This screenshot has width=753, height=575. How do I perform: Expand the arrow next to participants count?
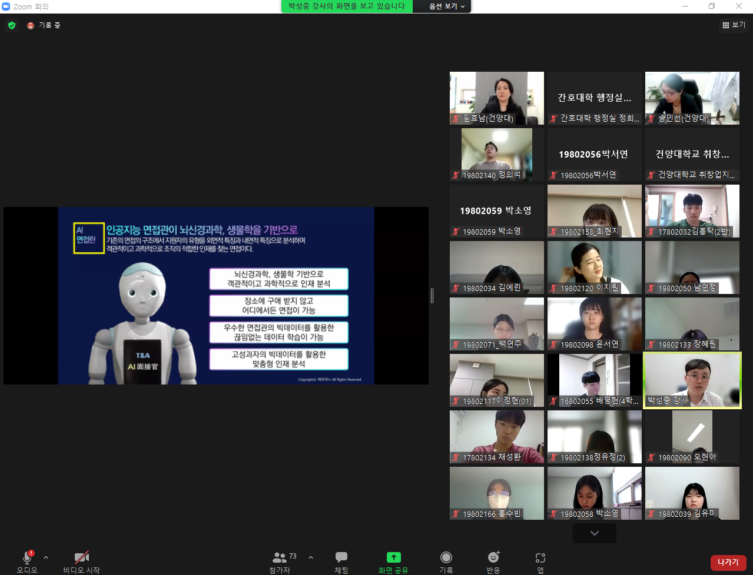click(x=311, y=557)
